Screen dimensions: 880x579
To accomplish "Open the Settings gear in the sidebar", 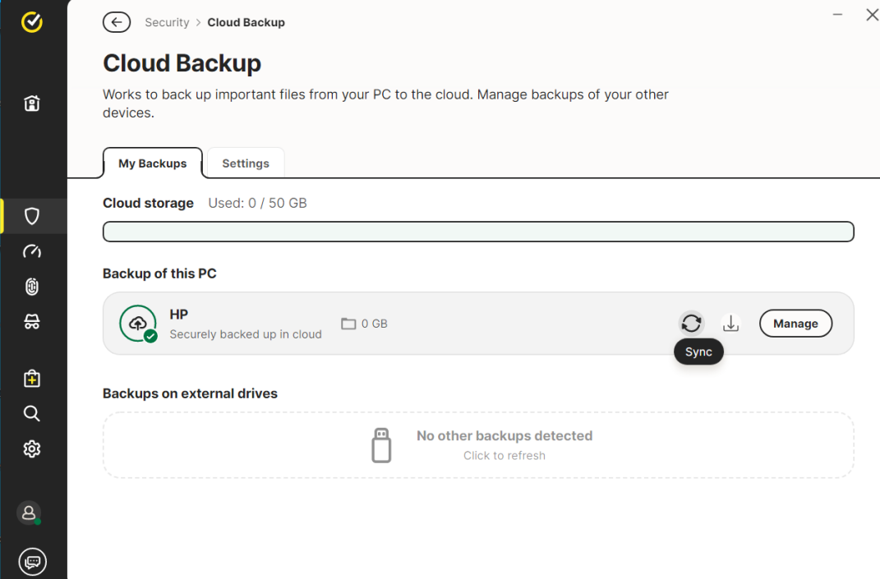I will pos(32,448).
